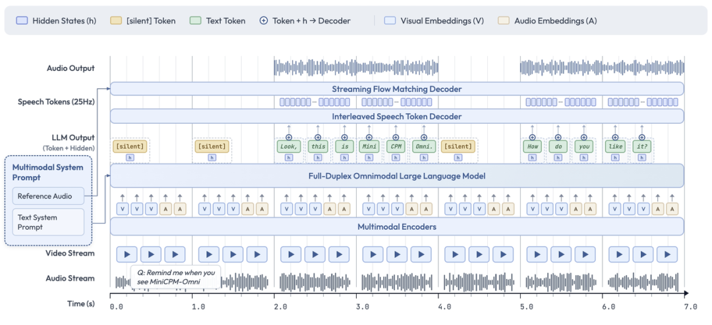
Task: Select the plus-circle above the 'it?' token
Action: (641, 137)
